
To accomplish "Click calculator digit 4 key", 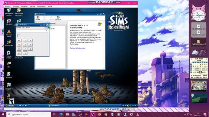I will [25, 45].
